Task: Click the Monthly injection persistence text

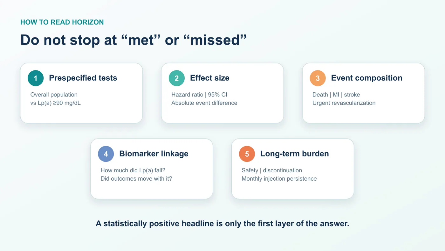Action: click(x=279, y=179)
